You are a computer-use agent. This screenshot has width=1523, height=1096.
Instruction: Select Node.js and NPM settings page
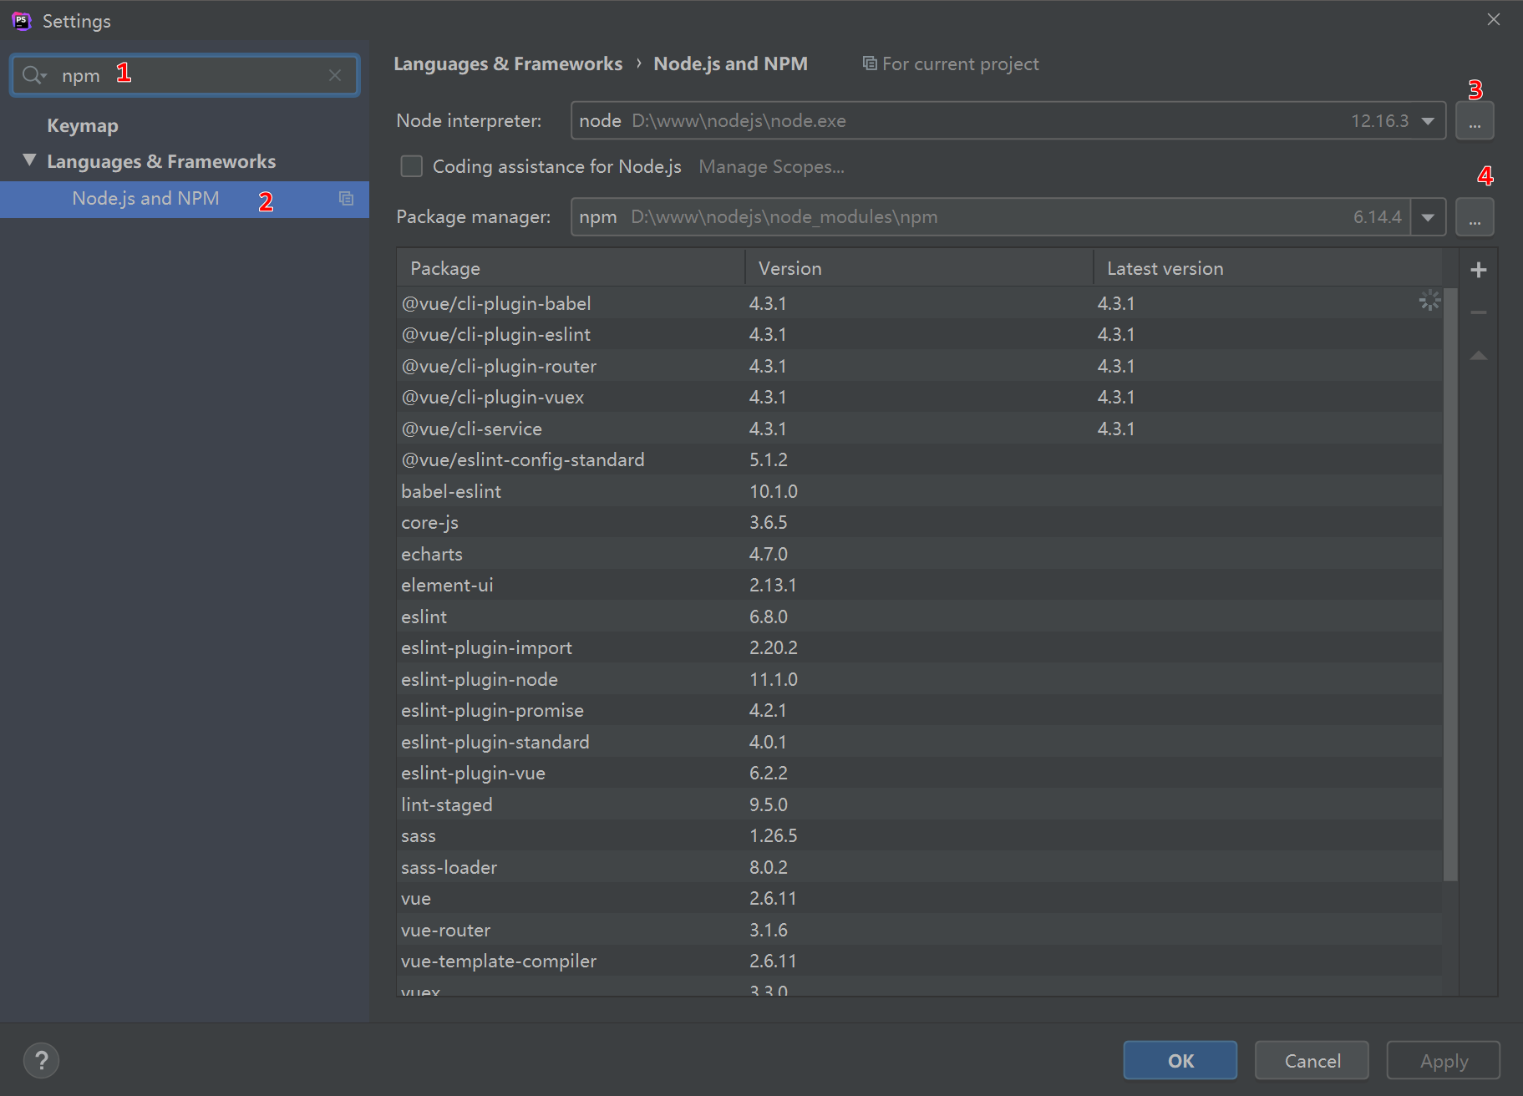pyautogui.click(x=185, y=199)
